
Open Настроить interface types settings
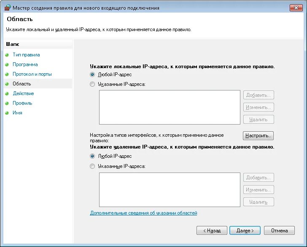pyautogui.click(x=258, y=135)
